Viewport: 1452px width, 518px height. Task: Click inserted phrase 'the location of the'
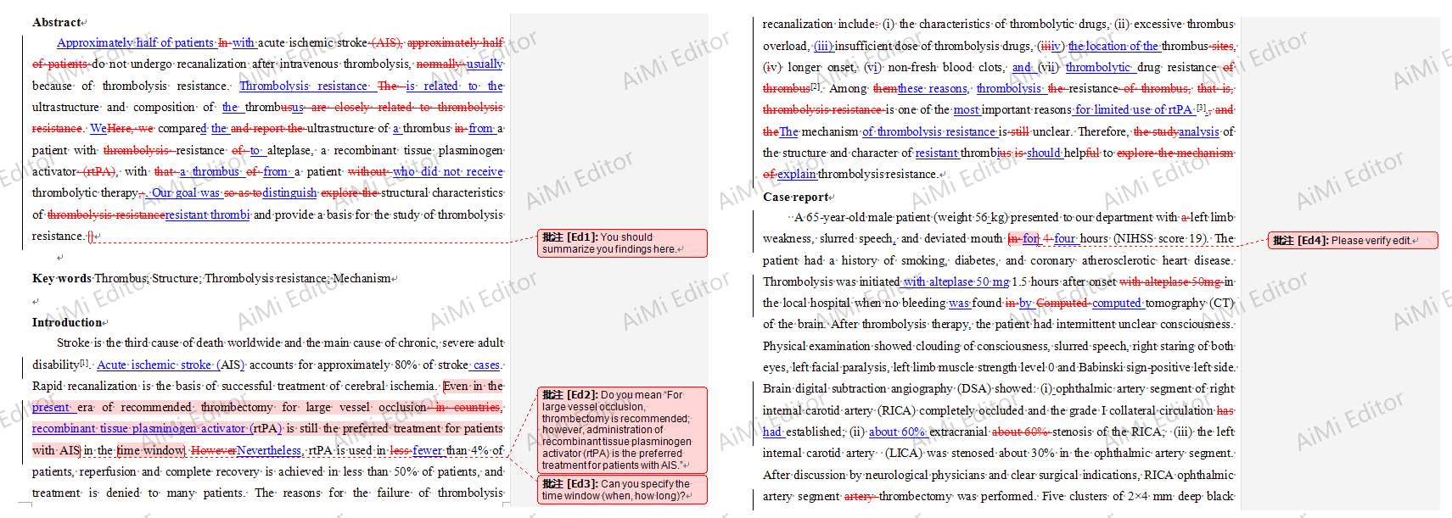pyautogui.click(x=1113, y=46)
